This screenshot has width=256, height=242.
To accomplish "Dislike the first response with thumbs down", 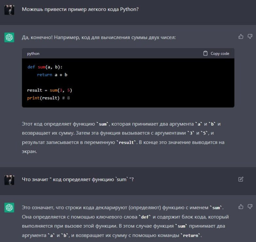I will point(250,37).
